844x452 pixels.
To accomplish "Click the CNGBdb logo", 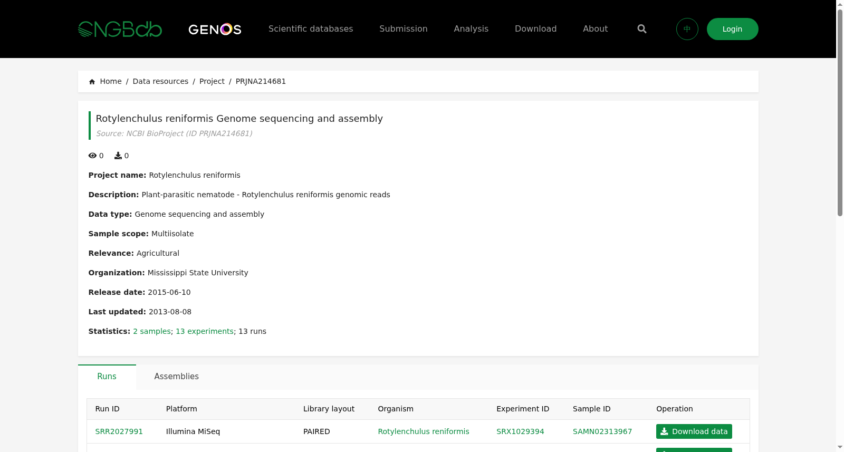I will click(120, 29).
